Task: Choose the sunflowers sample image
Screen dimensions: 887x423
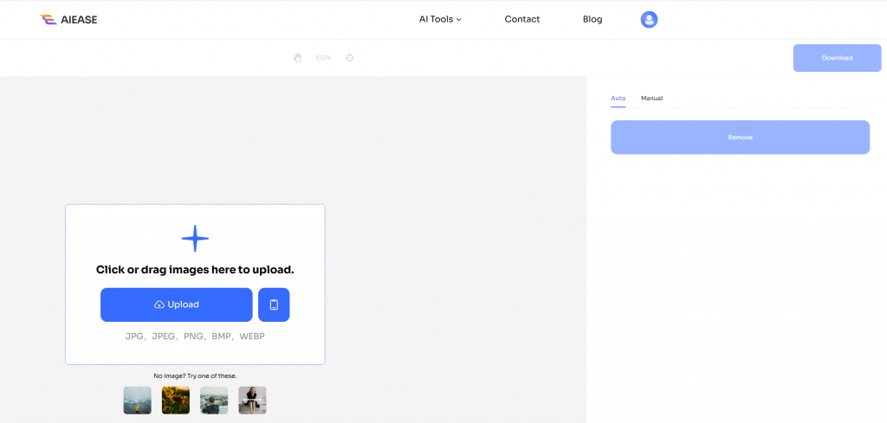Action: click(x=176, y=401)
